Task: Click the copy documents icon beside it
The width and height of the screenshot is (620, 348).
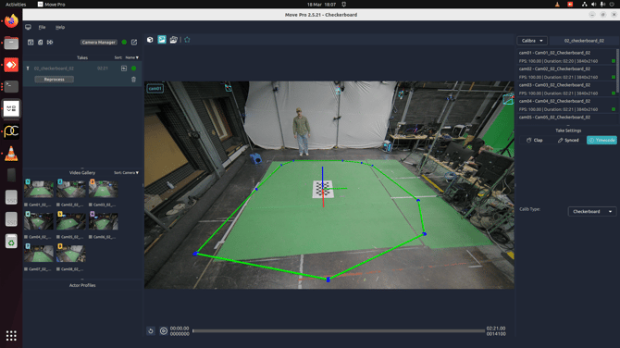Action: click(41, 43)
